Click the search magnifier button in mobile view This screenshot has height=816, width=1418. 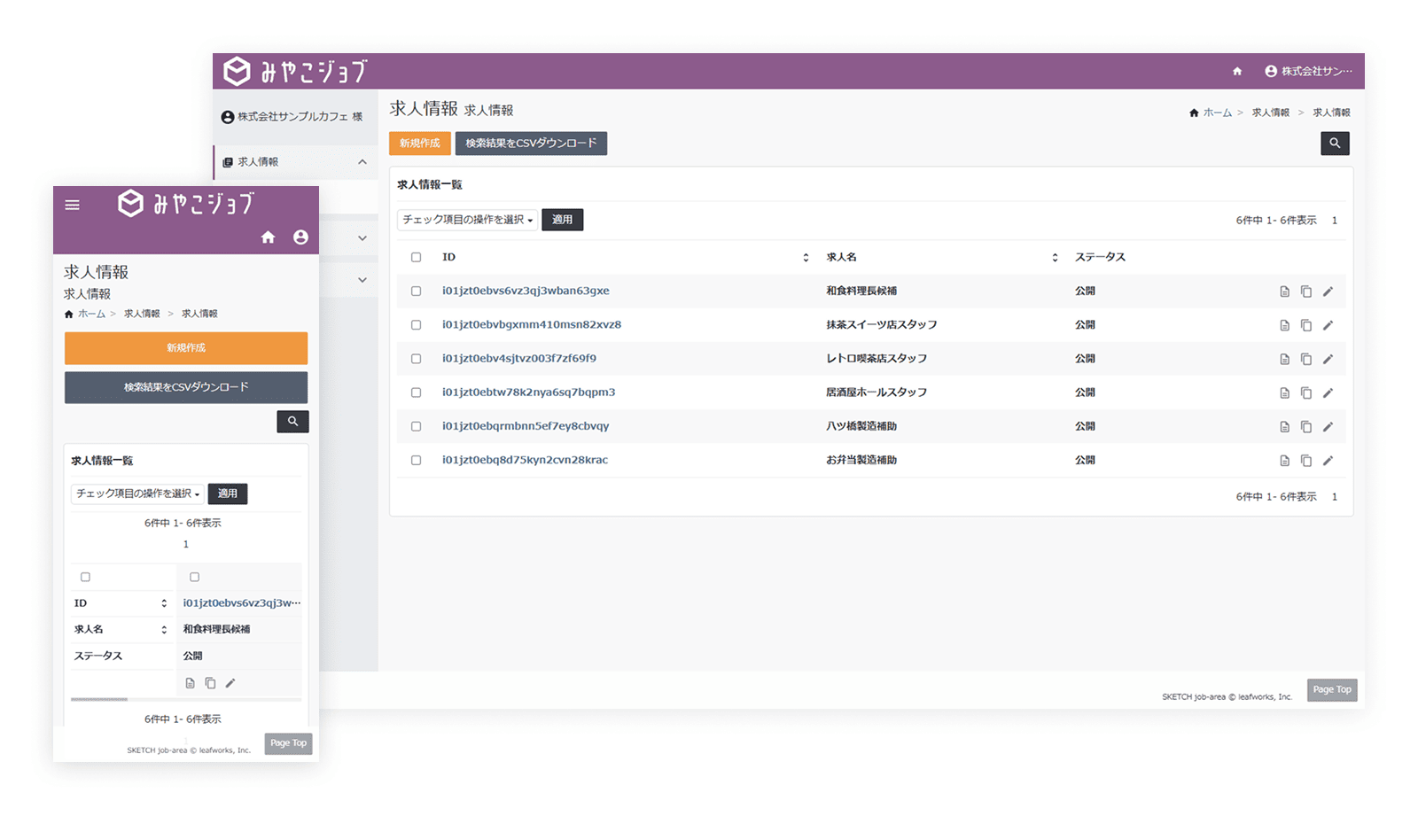(292, 422)
